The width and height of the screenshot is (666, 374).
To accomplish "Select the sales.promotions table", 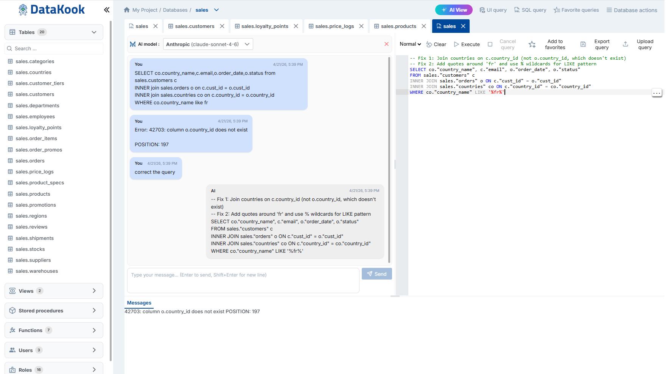I will (x=36, y=205).
